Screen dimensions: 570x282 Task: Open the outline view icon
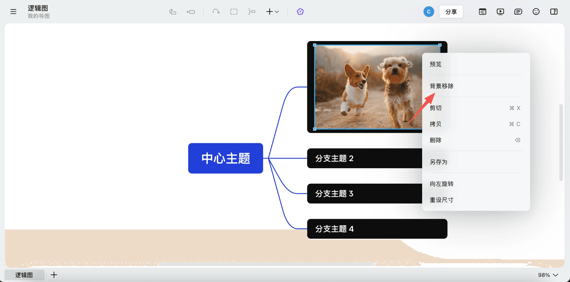pos(483,12)
